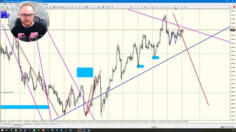The image size is (236, 132).
Task: Switch to M5 timeframe
Action: [161, 7]
